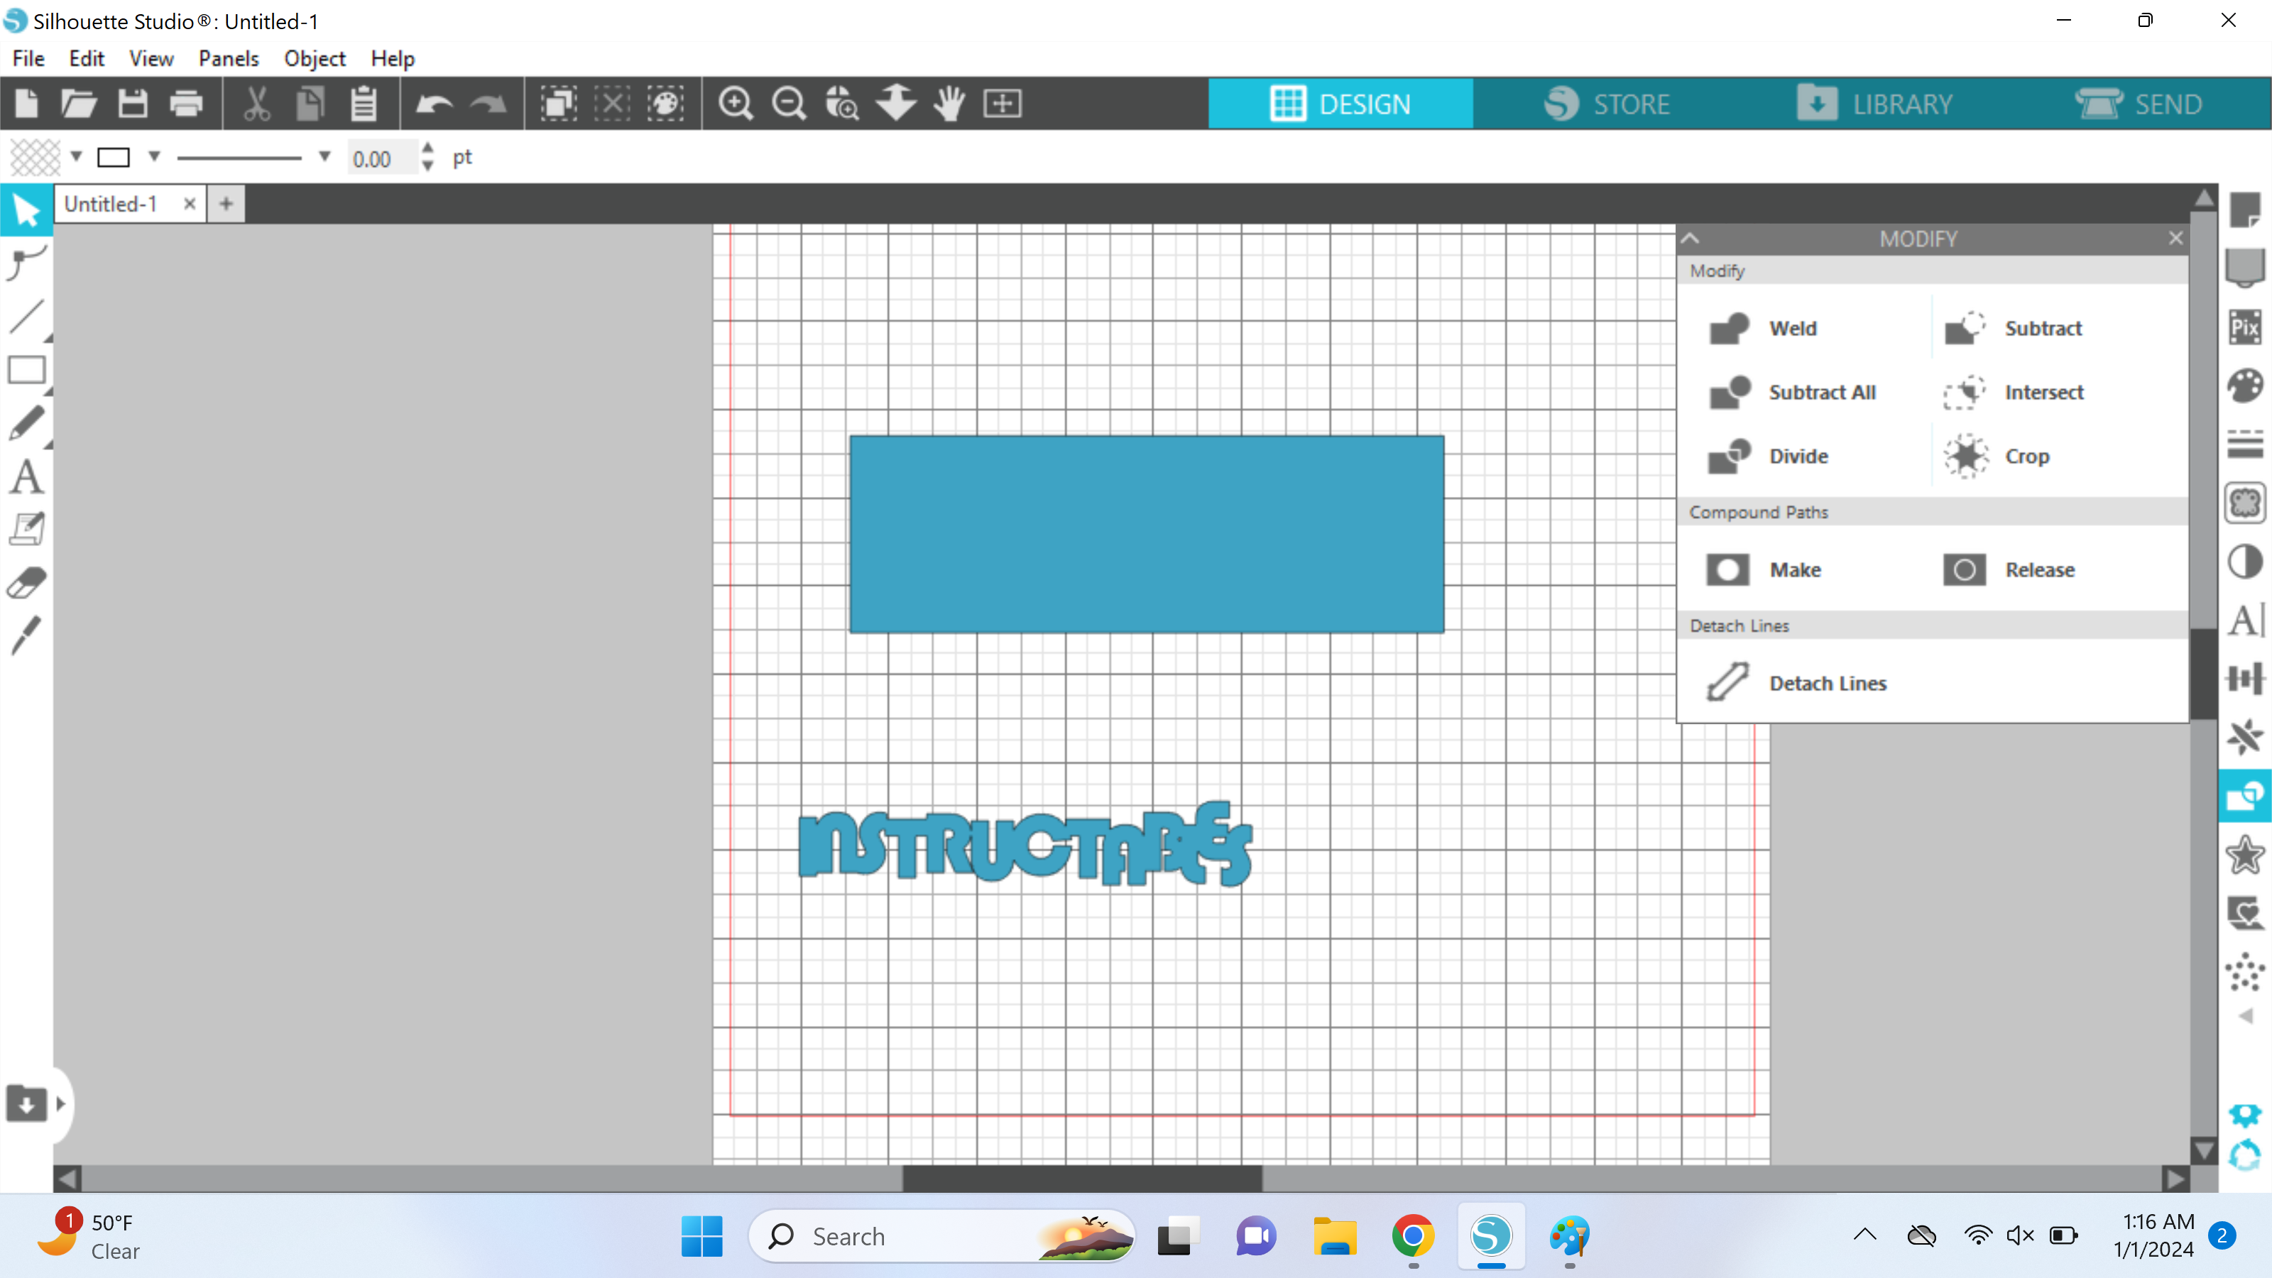2272x1278 pixels.
Task: Choose the Edit Points tool
Action: (x=26, y=262)
